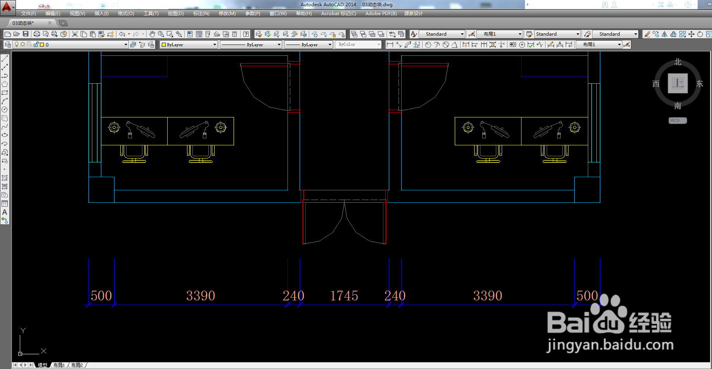This screenshot has height=369, width=712.
Task: Click the Rotate tool icon
Action: 700,34
